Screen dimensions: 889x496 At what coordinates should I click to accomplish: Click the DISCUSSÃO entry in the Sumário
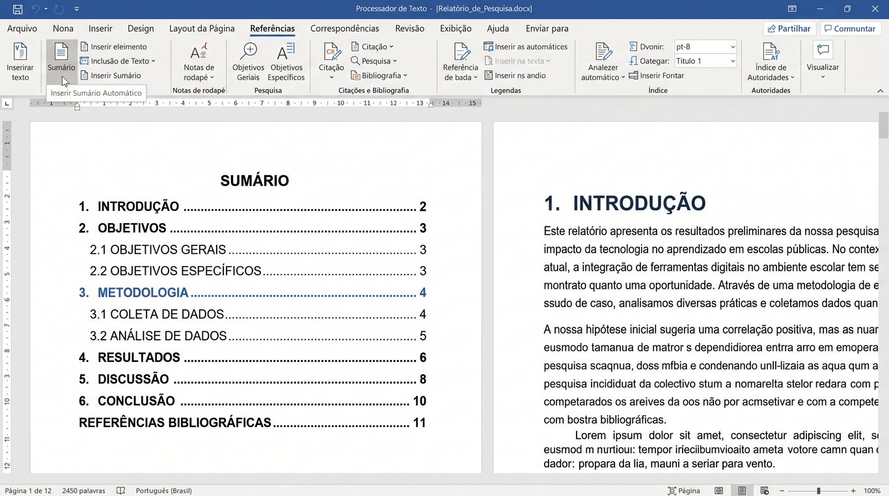pyautogui.click(x=253, y=379)
